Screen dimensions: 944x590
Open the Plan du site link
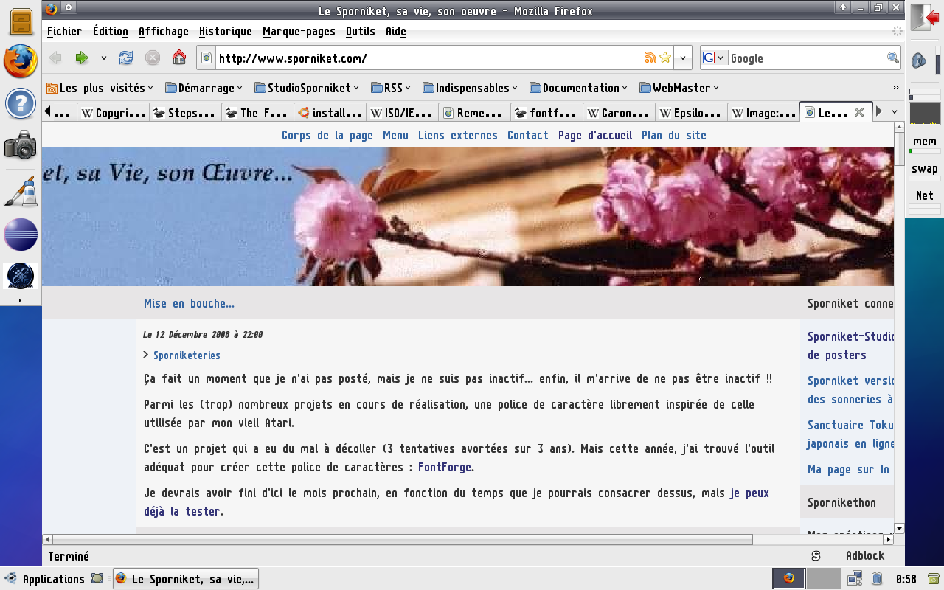pos(674,135)
